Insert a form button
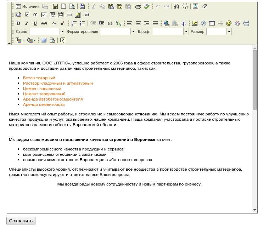 (69, 15)
